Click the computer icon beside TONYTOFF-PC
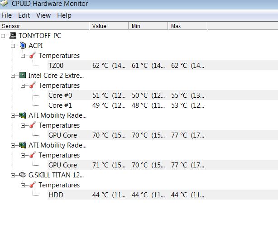Image resolution: width=278 pixels, height=248 pixels. (13, 36)
